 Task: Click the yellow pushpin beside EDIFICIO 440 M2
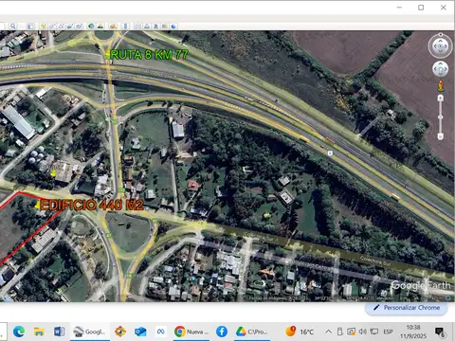coord(37,206)
